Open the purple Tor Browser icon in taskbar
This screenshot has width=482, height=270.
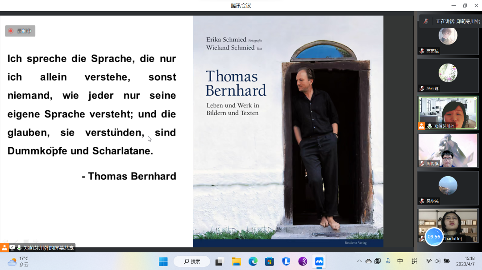[303, 262]
